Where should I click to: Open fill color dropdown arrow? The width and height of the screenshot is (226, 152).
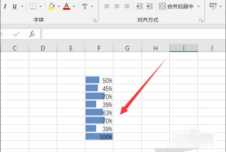[x=59, y=6]
